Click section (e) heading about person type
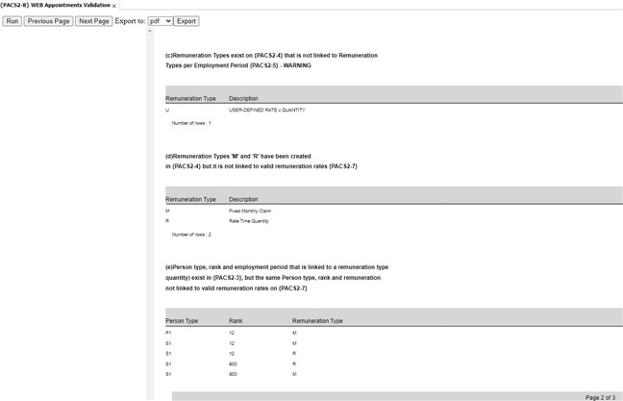Image resolution: width=623 pixels, height=401 pixels. [x=276, y=277]
